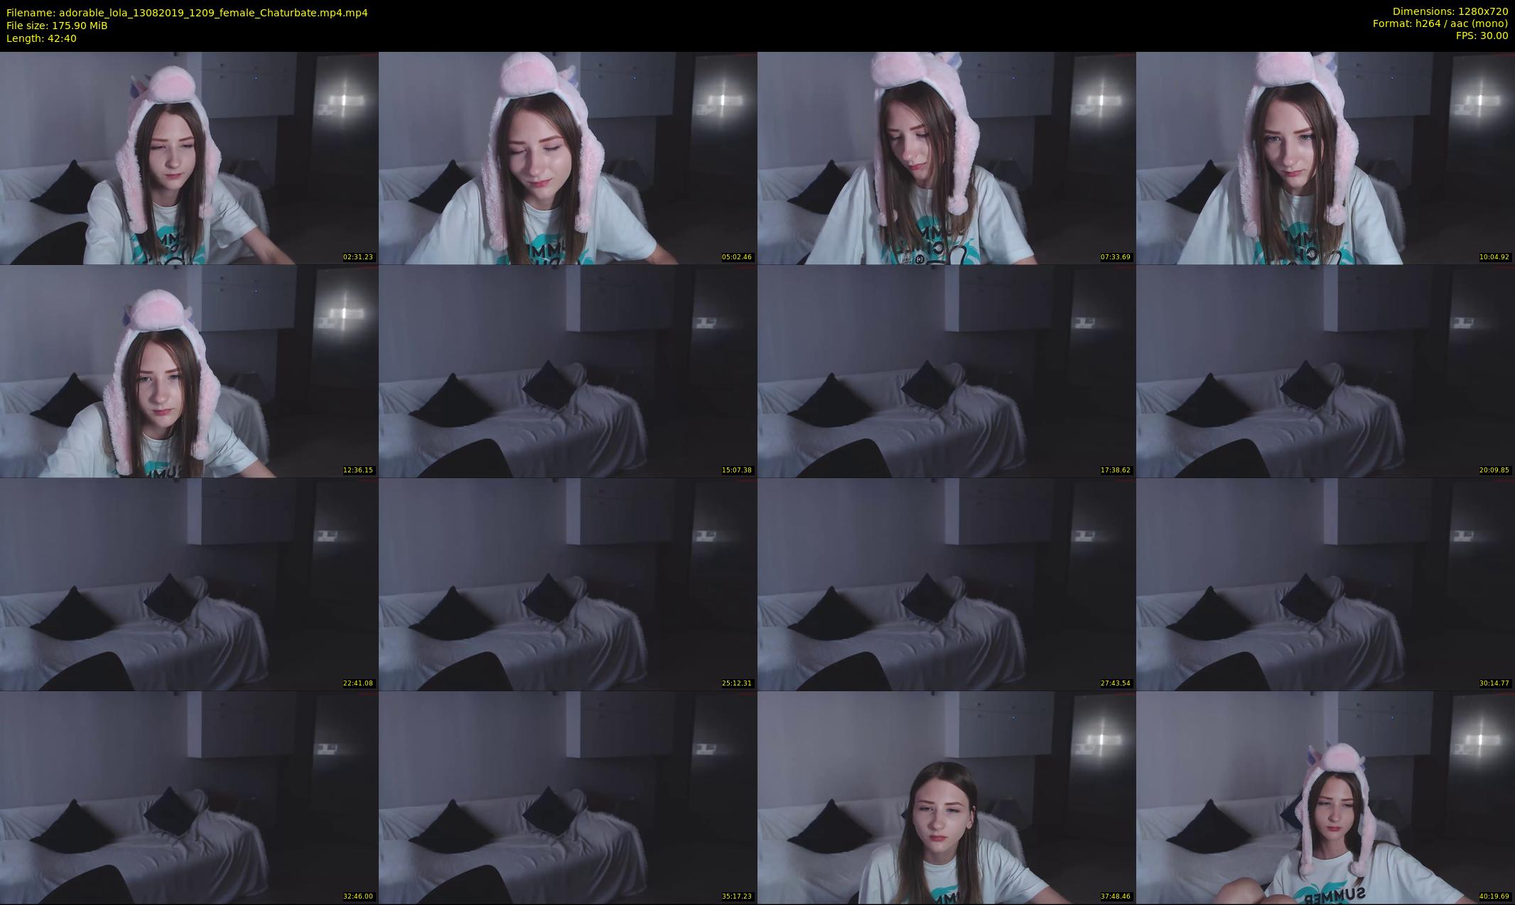This screenshot has height=905, width=1515.
Task: Select the frame at 35:17.23
Action: coord(568,797)
